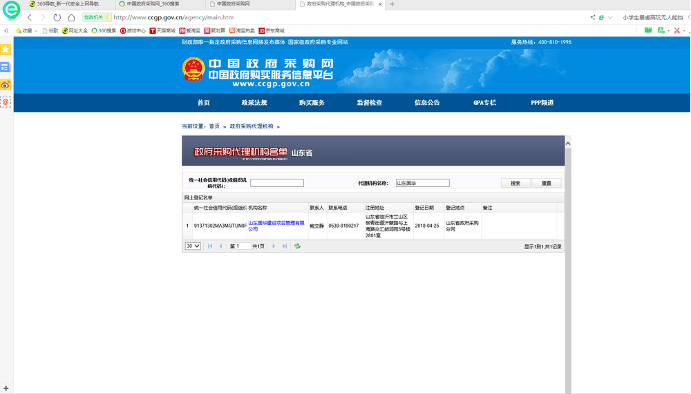
Task: Open the 山东国华建设项目管理有限公司 link
Action: tap(276, 226)
